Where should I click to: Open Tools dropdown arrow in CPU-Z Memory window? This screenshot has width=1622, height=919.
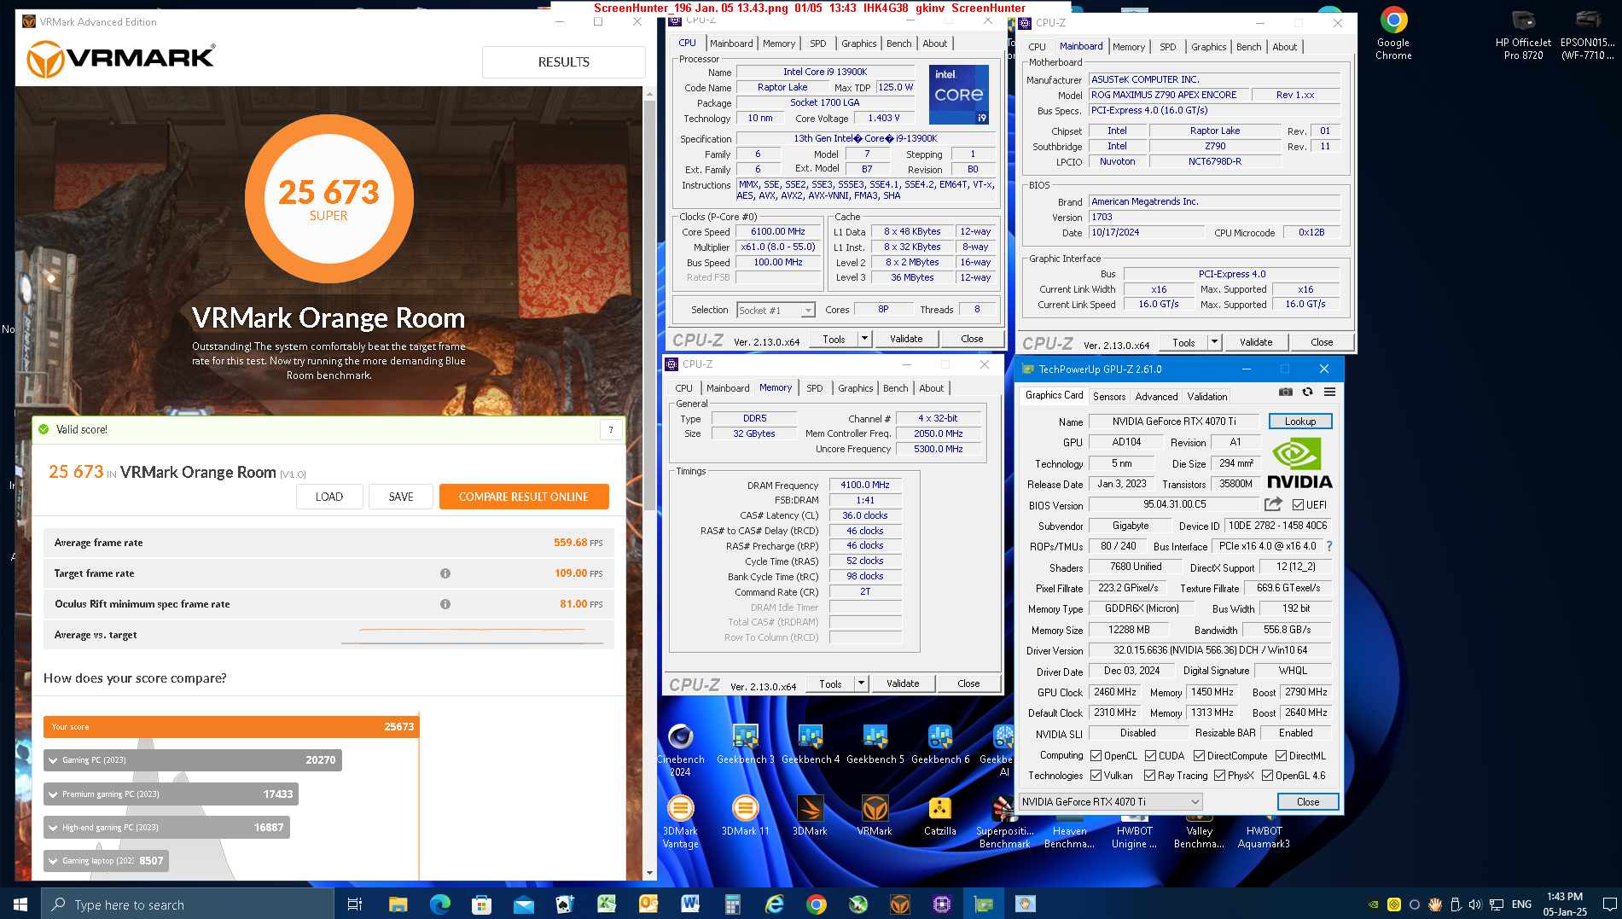click(860, 683)
